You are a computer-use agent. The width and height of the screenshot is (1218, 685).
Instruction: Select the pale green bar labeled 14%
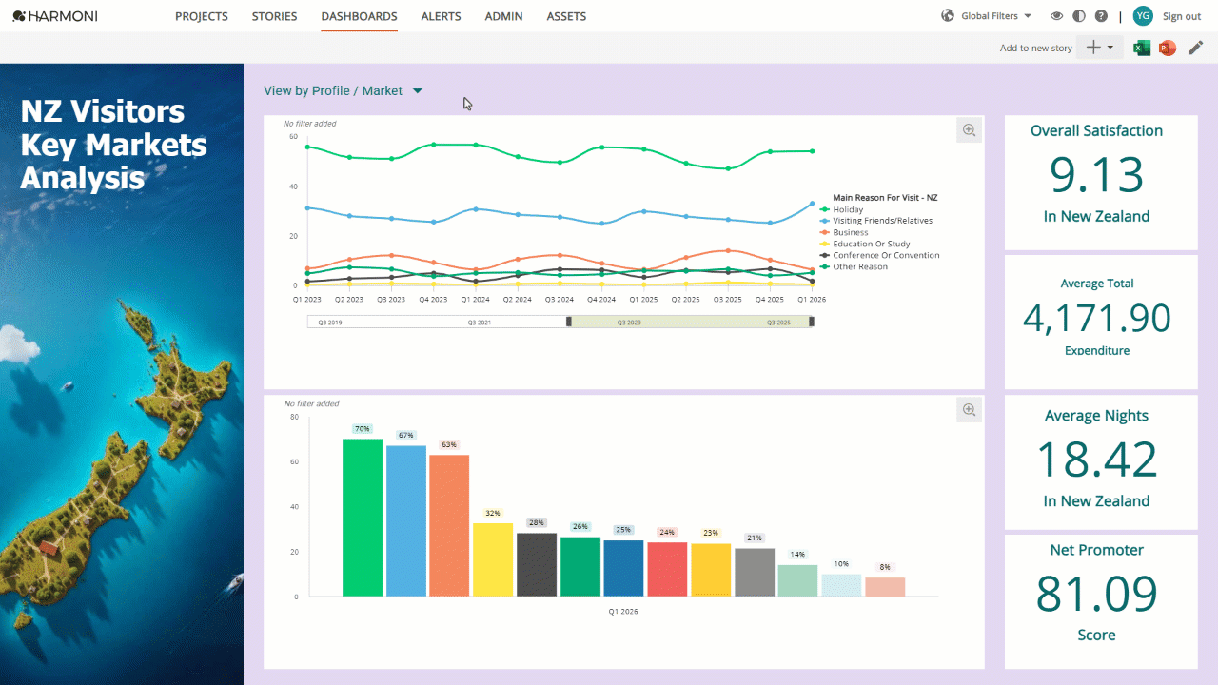[x=797, y=580]
